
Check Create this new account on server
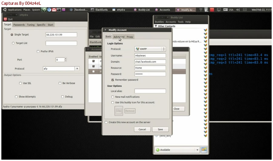[x=106, y=122]
